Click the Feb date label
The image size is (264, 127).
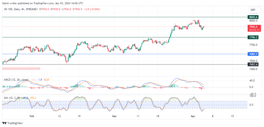(x=32, y=116)
